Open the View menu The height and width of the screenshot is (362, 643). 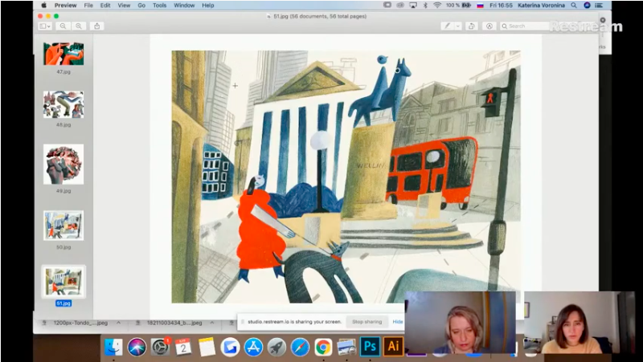tap(124, 5)
